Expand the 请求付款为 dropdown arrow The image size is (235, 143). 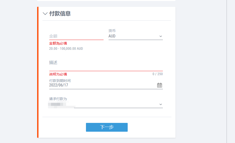(x=161, y=104)
